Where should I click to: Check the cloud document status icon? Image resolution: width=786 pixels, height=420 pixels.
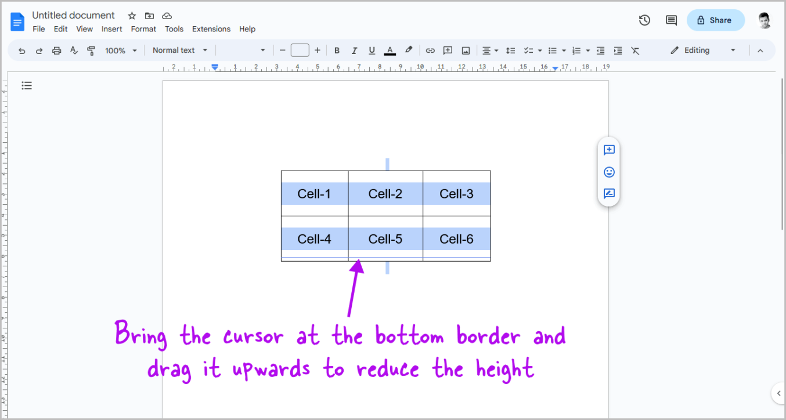click(167, 16)
